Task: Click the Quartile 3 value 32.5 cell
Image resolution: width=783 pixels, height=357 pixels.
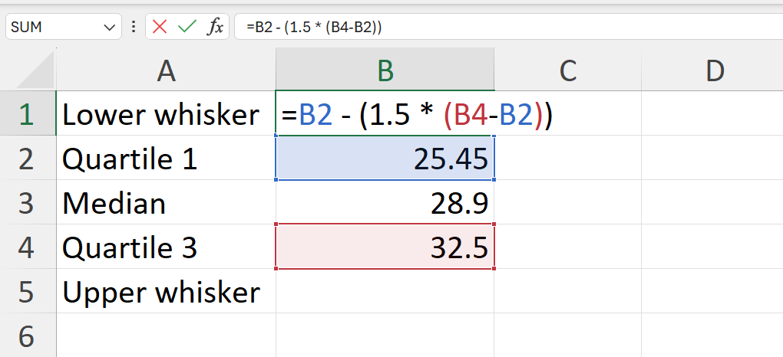Action: point(385,247)
